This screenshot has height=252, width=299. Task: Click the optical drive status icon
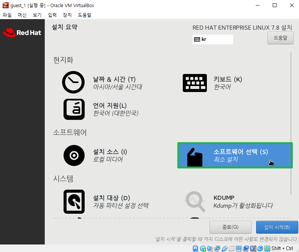(x=203, y=248)
